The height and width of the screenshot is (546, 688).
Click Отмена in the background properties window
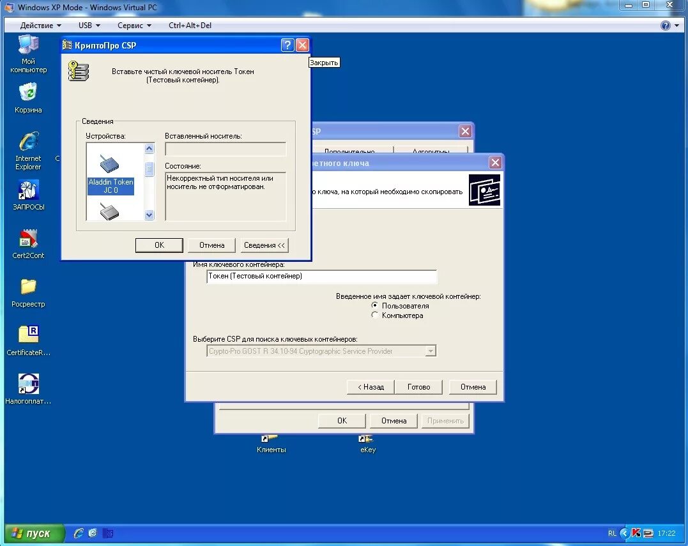coord(394,421)
